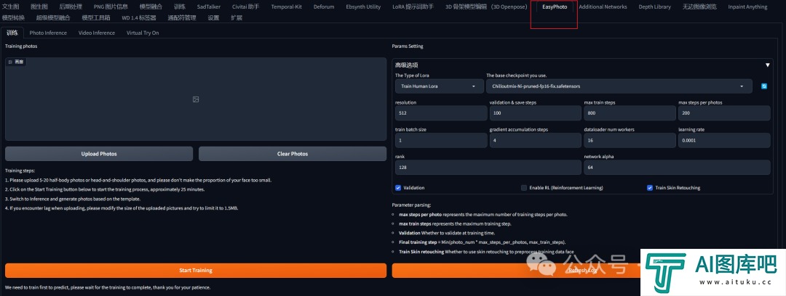The image size is (786, 296).
Task: Switch to the Photo Inference tab
Action: point(48,33)
